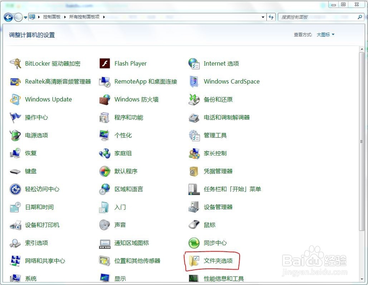This screenshot has width=368, height=285.
Task: Open Internet 选项
Action: [x=222, y=63]
